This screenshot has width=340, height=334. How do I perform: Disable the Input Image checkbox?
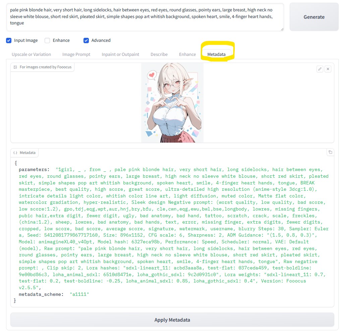[9, 40]
